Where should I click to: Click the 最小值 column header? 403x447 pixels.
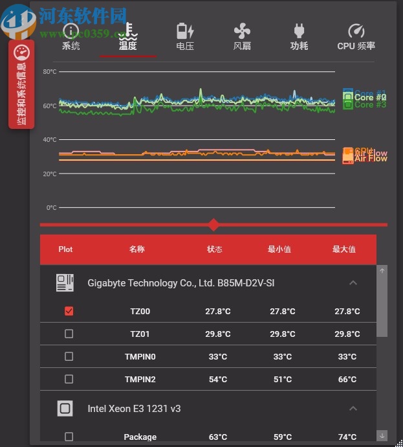(x=279, y=249)
